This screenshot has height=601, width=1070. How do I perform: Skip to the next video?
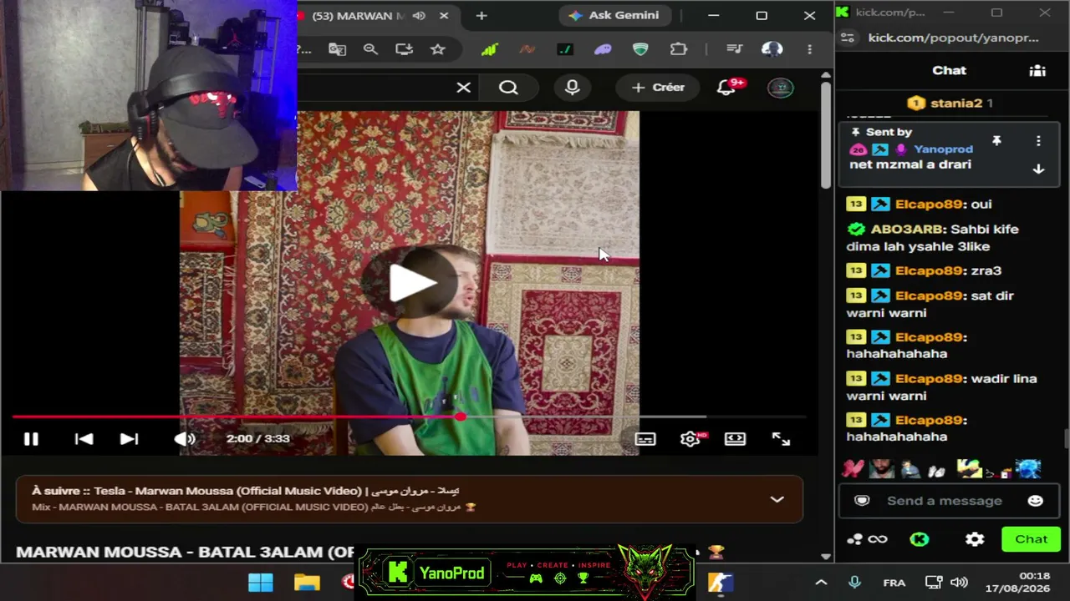(x=129, y=439)
